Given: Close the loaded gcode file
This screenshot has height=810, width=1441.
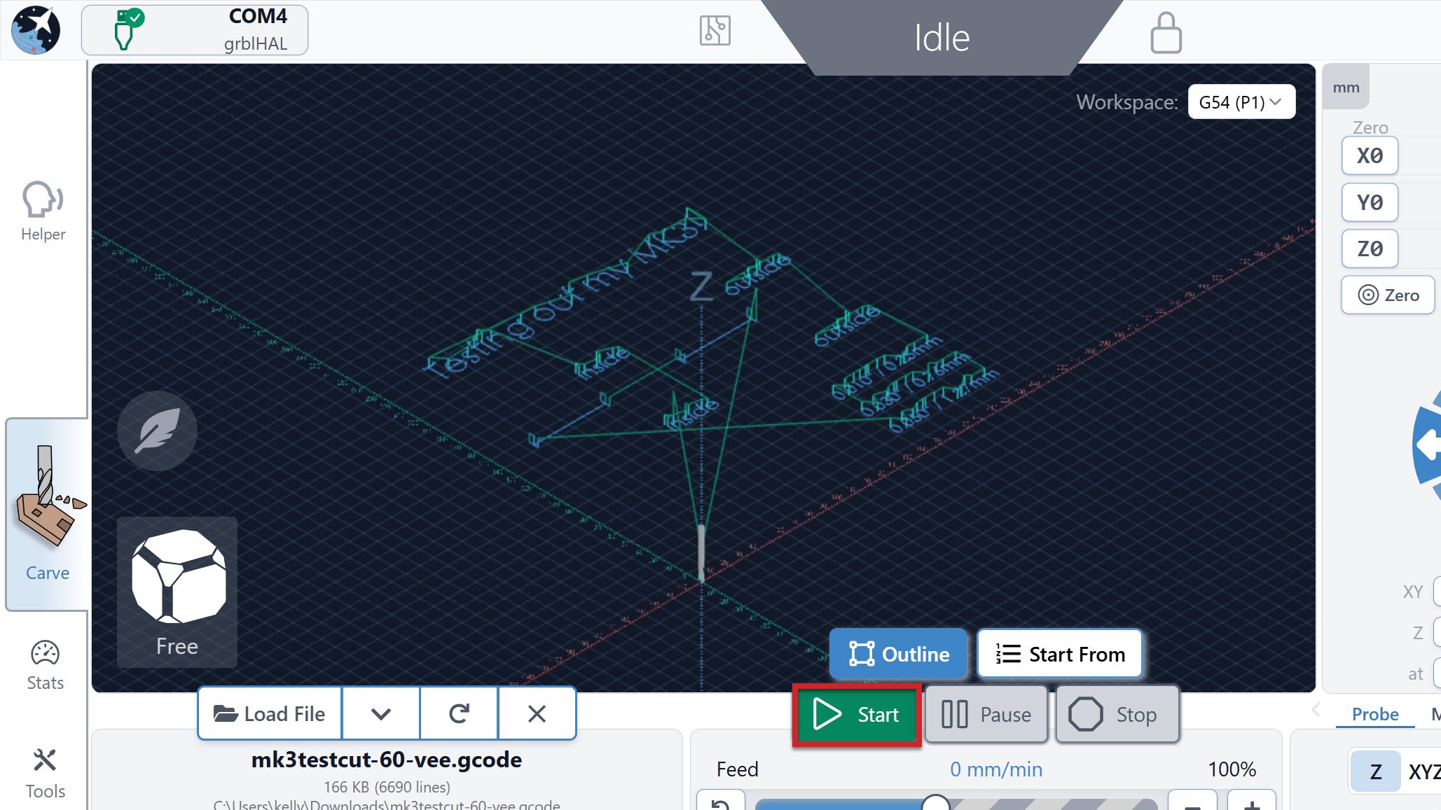Looking at the screenshot, I should [x=537, y=713].
